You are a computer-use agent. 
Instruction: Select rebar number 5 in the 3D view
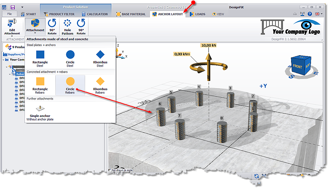point(171,104)
